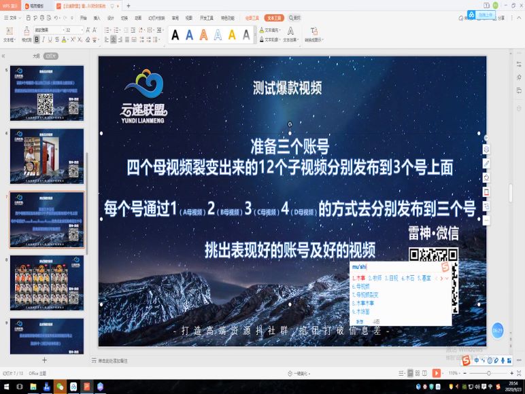Click the fit slide to window icon
This screenshot has height=394, width=525.
519,373
